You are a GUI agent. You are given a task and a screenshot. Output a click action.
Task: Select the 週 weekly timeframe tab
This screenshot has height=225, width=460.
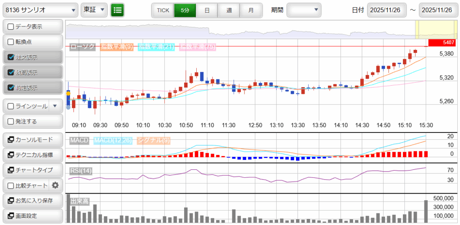[229, 10]
